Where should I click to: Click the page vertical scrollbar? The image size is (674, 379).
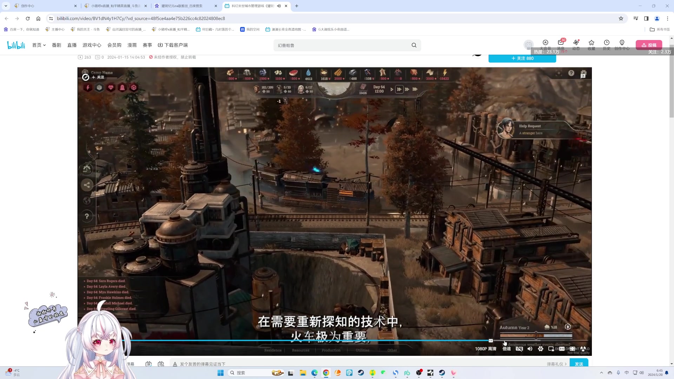tap(672, 81)
